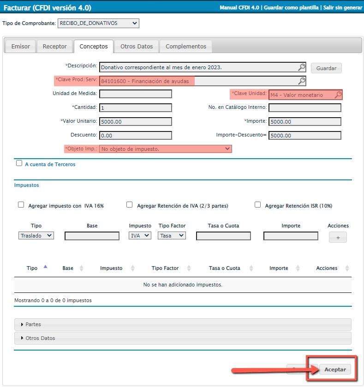This screenshot has width=364, height=387.
Task: Click the plus button under Acciones
Action: click(337, 237)
